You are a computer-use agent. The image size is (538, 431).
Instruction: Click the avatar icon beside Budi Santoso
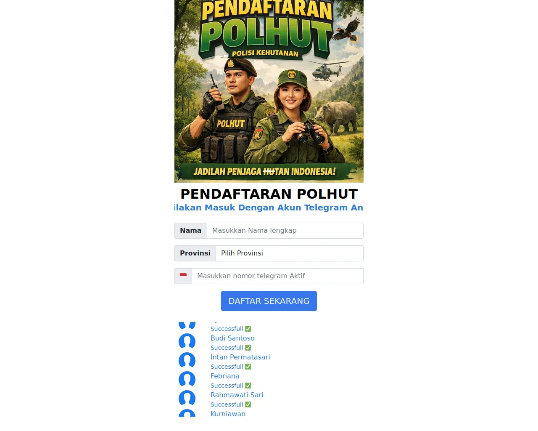(x=187, y=341)
